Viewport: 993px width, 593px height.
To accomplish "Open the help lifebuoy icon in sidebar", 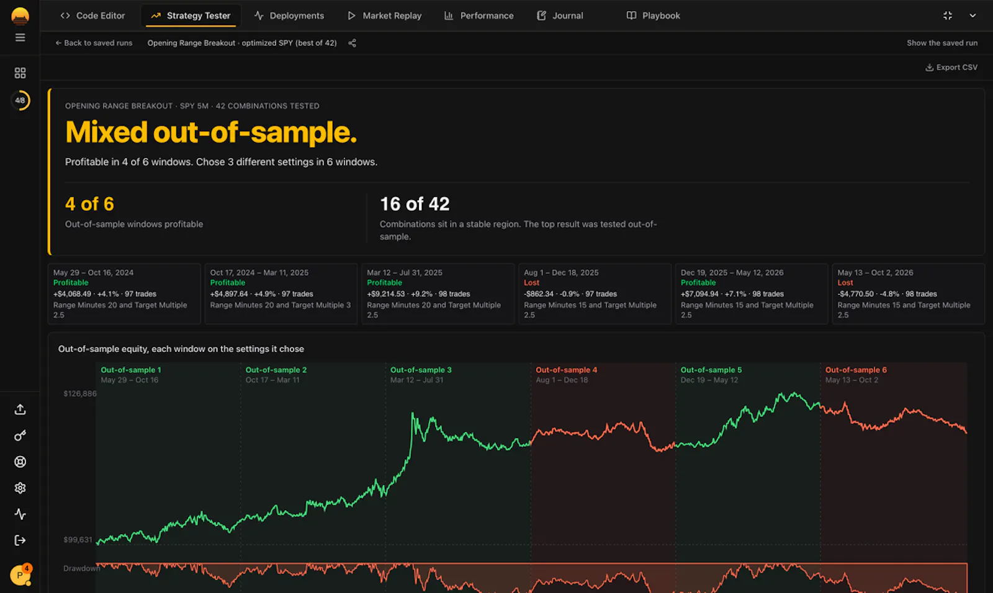I will (x=20, y=462).
